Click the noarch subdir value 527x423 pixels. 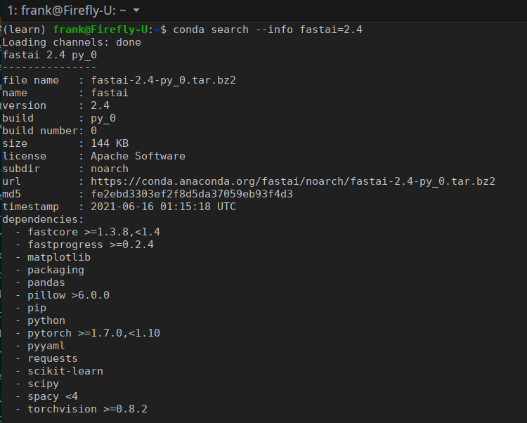(110, 169)
